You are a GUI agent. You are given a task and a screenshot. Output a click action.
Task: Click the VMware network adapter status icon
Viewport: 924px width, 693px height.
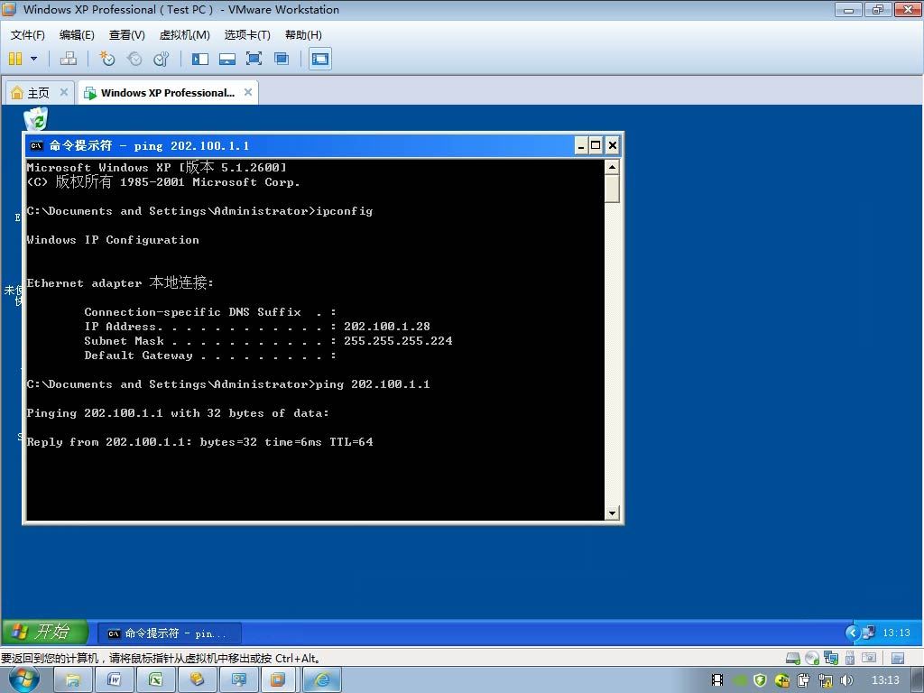[x=831, y=658]
